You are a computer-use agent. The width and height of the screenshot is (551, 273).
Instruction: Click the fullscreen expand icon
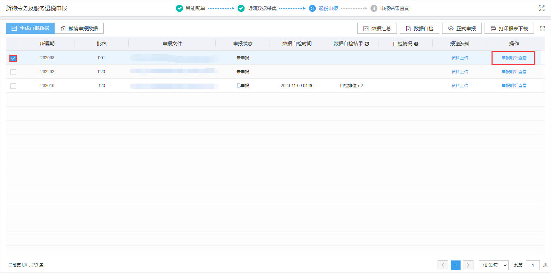(542, 8)
